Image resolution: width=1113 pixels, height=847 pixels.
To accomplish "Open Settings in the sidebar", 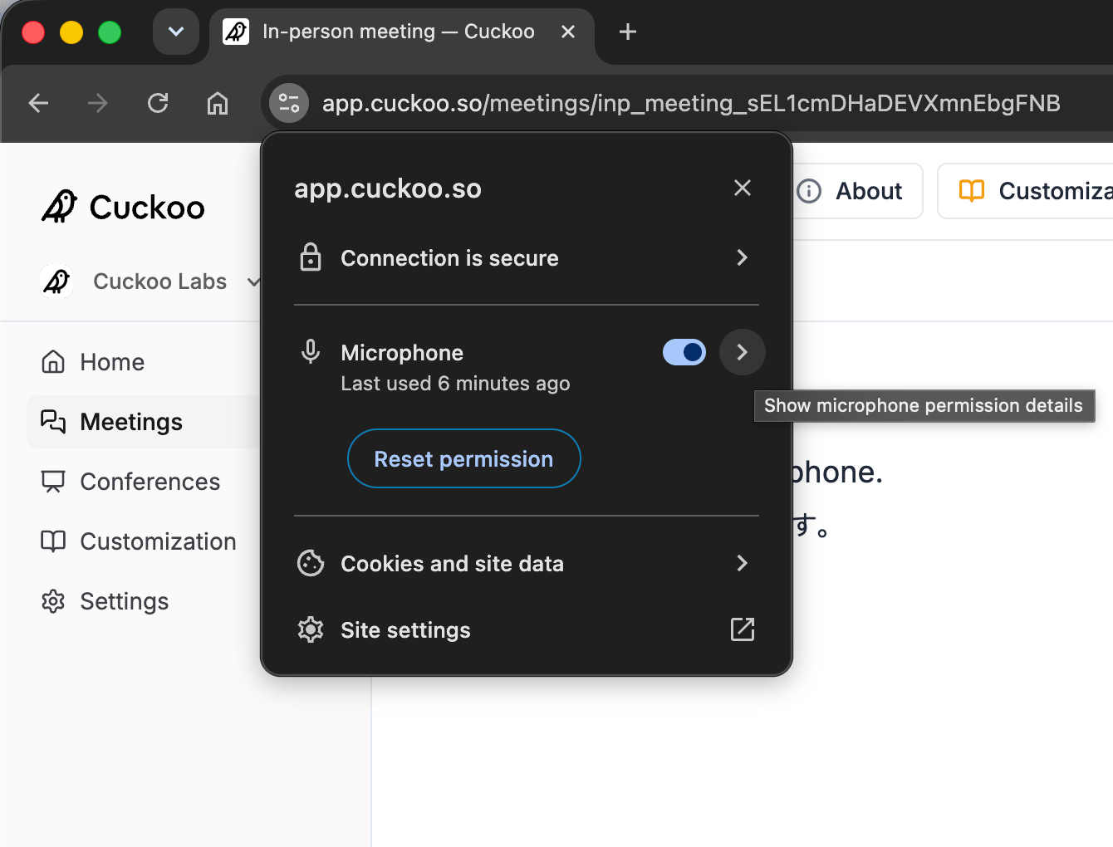I will [145, 601].
